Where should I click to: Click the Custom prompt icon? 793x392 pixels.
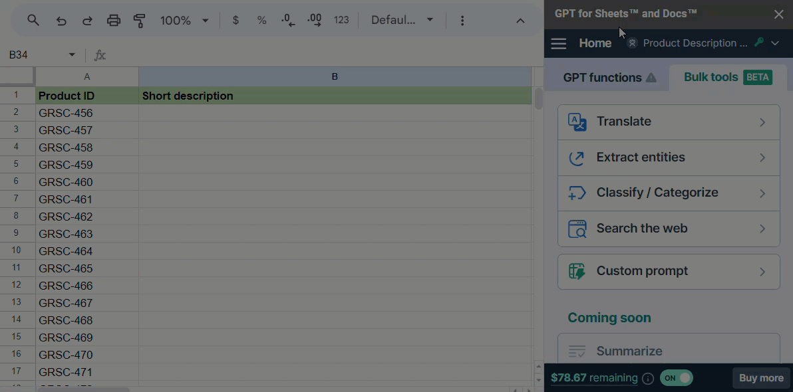pyautogui.click(x=577, y=271)
